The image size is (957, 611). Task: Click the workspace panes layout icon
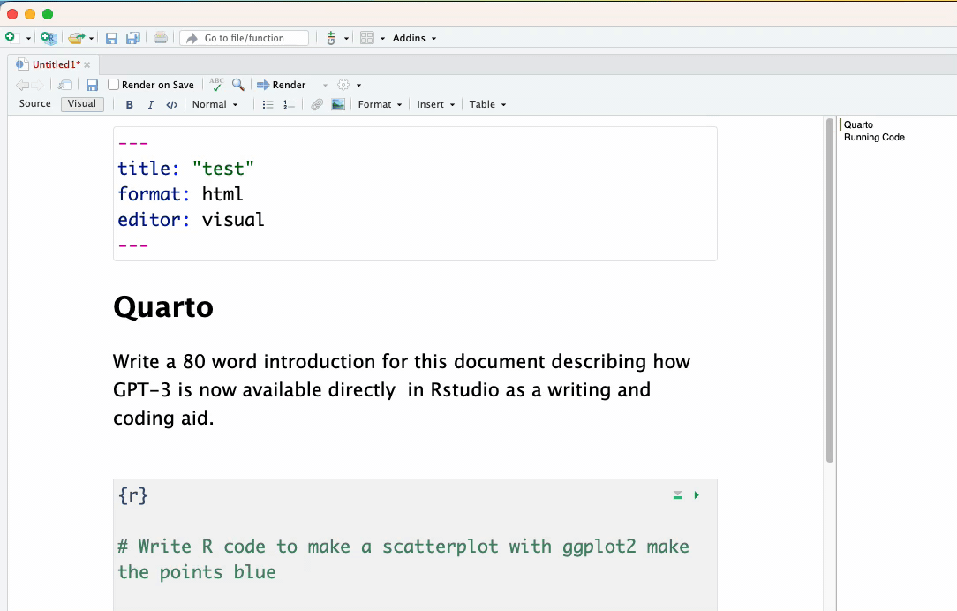tap(366, 38)
